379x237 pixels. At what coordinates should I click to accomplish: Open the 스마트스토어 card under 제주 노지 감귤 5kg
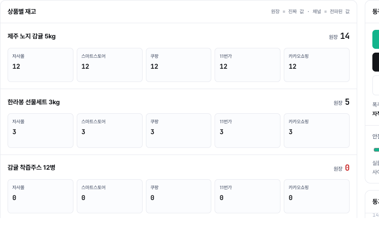click(x=109, y=65)
